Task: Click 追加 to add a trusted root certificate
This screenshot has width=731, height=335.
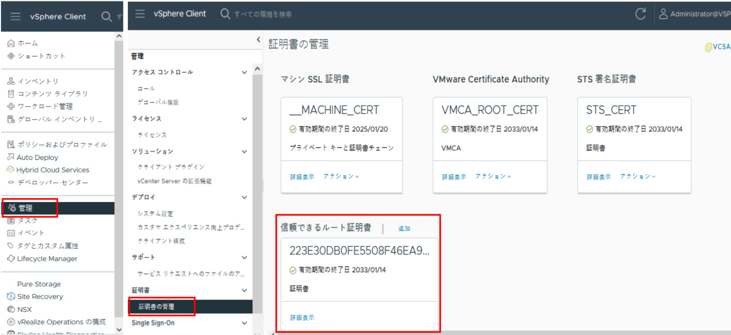Action: [404, 228]
